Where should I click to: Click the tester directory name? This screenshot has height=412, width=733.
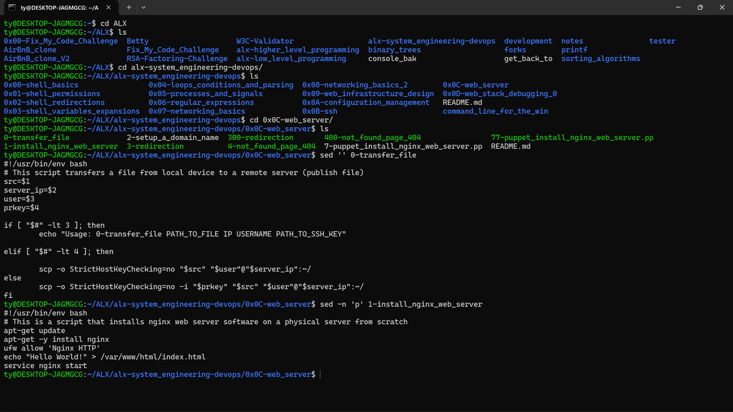point(662,41)
